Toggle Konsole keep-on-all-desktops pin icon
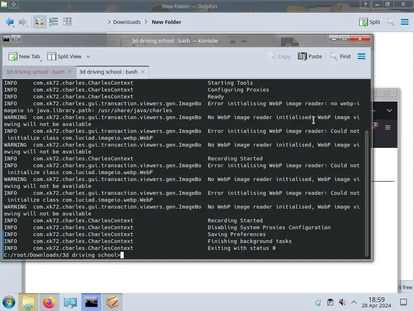The image size is (414, 311). click(x=16, y=39)
